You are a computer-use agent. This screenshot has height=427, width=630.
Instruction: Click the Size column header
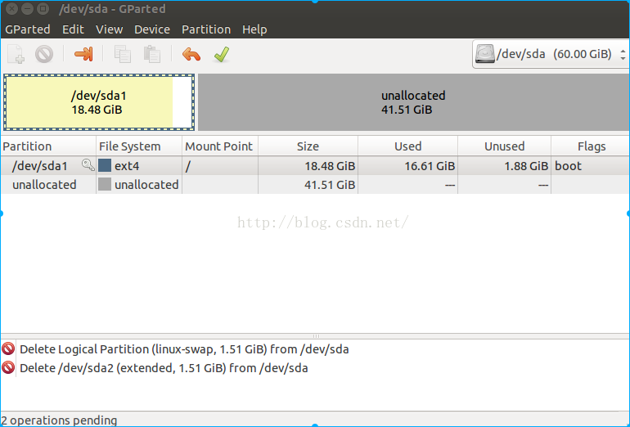click(x=308, y=146)
